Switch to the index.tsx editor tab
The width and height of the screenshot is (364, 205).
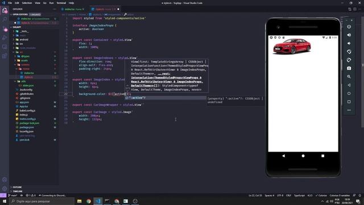(75, 9)
